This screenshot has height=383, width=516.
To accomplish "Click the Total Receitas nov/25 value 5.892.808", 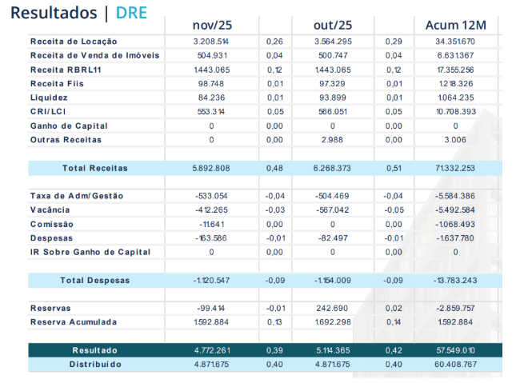I will (211, 168).
